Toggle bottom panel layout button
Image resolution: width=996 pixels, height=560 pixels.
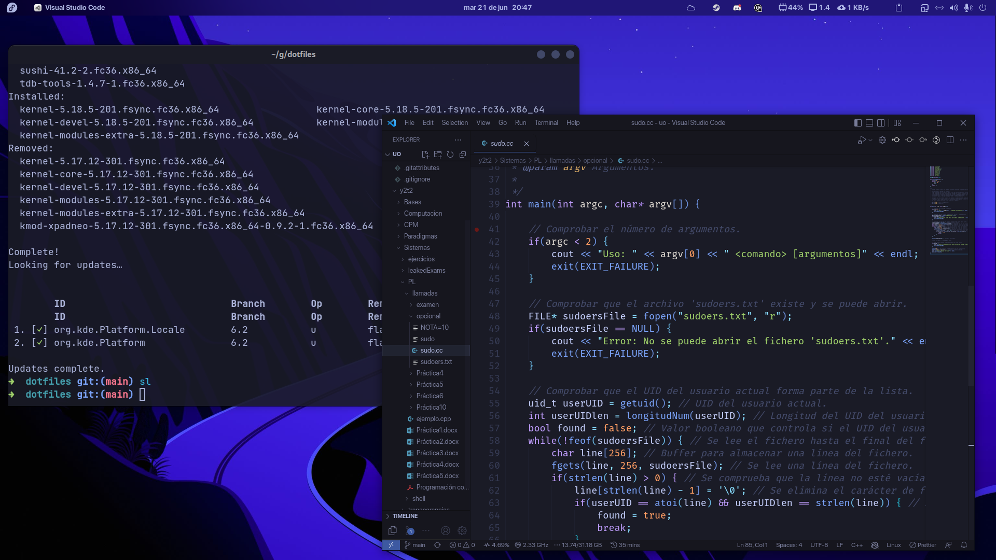click(x=869, y=123)
